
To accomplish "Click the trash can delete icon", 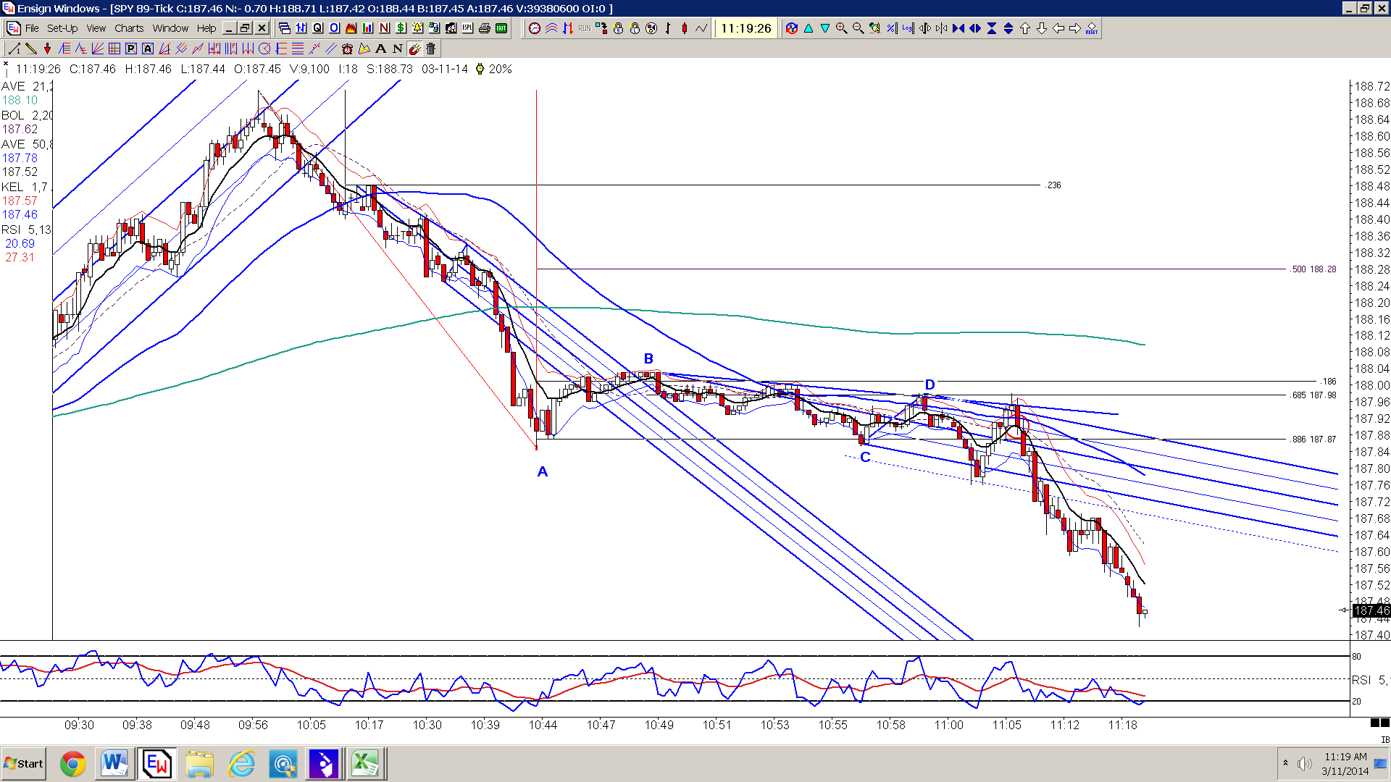I will pyautogui.click(x=430, y=49).
